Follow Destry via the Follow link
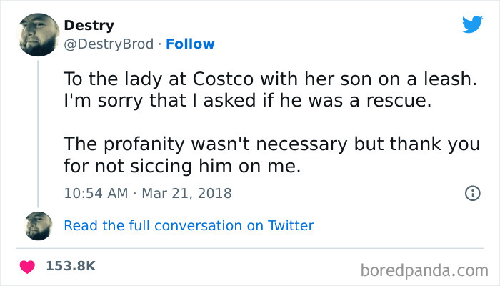 pos(190,44)
